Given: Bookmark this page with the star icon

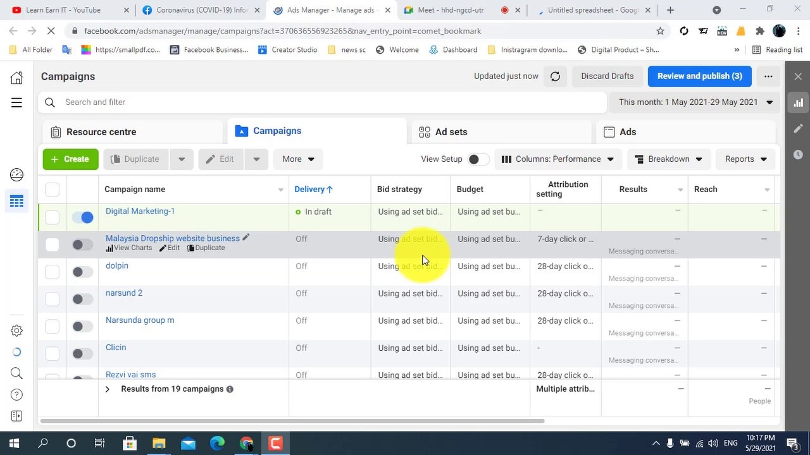Looking at the screenshot, I should coord(660,31).
